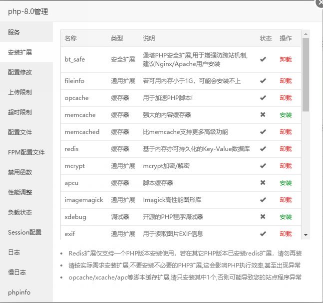The width and height of the screenshot is (323, 303).
Task: Uninstall the opcache extension
Action: (286, 98)
